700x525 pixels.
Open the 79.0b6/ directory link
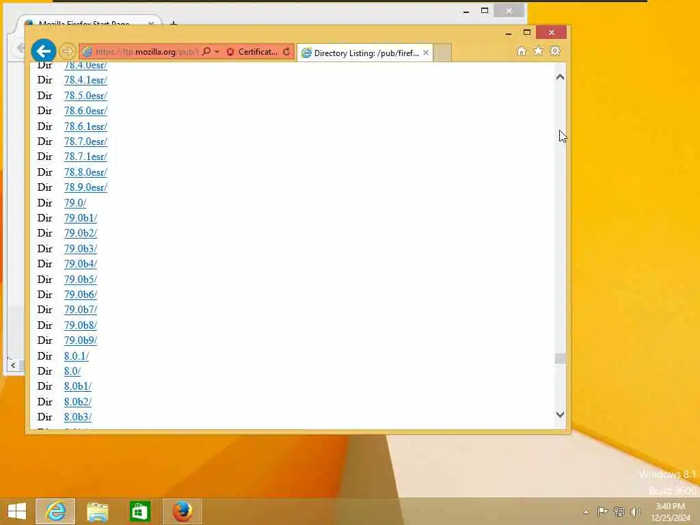(x=81, y=295)
